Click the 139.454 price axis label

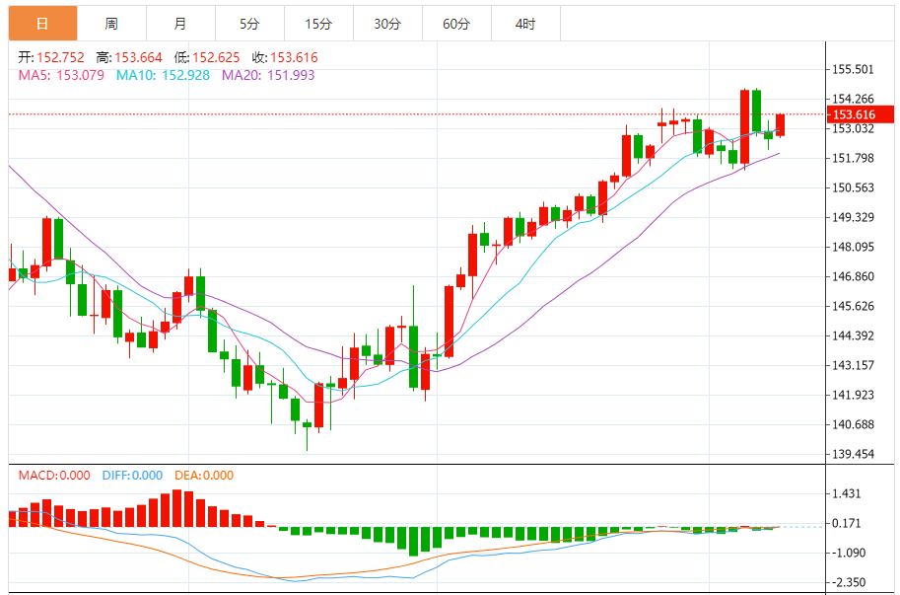853,454
